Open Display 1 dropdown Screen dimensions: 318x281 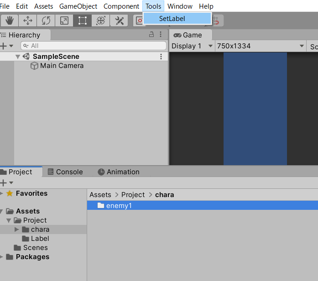coord(192,46)
